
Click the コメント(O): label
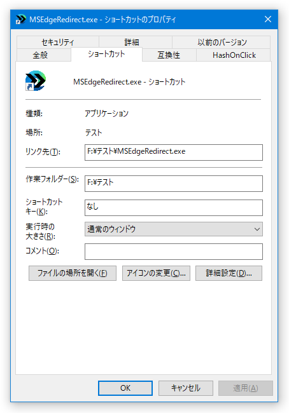42,251
